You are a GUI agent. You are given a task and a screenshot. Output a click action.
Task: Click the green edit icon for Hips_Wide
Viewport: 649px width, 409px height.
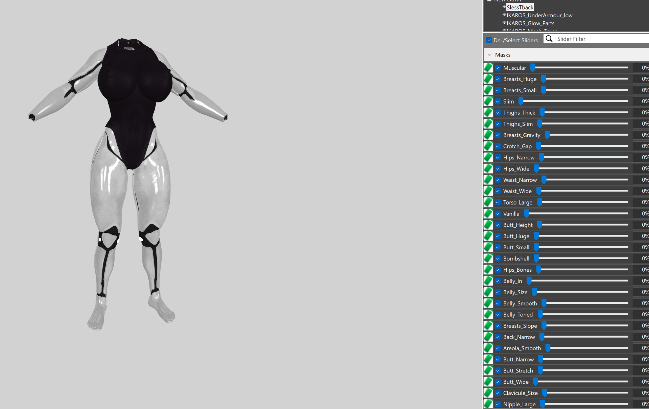488,168
